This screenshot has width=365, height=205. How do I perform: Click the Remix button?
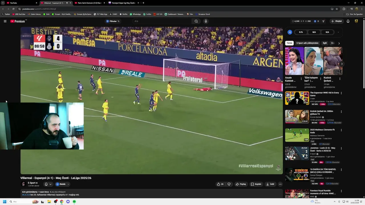[61, 184]
